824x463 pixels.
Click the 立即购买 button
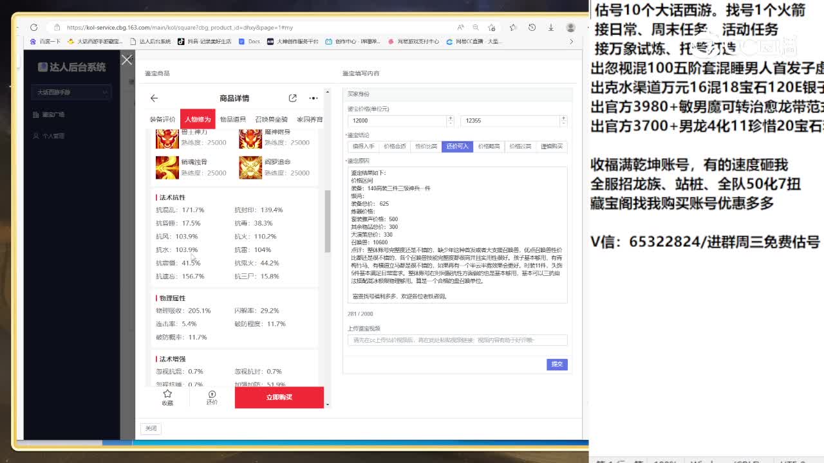click(x=279, y=397)
